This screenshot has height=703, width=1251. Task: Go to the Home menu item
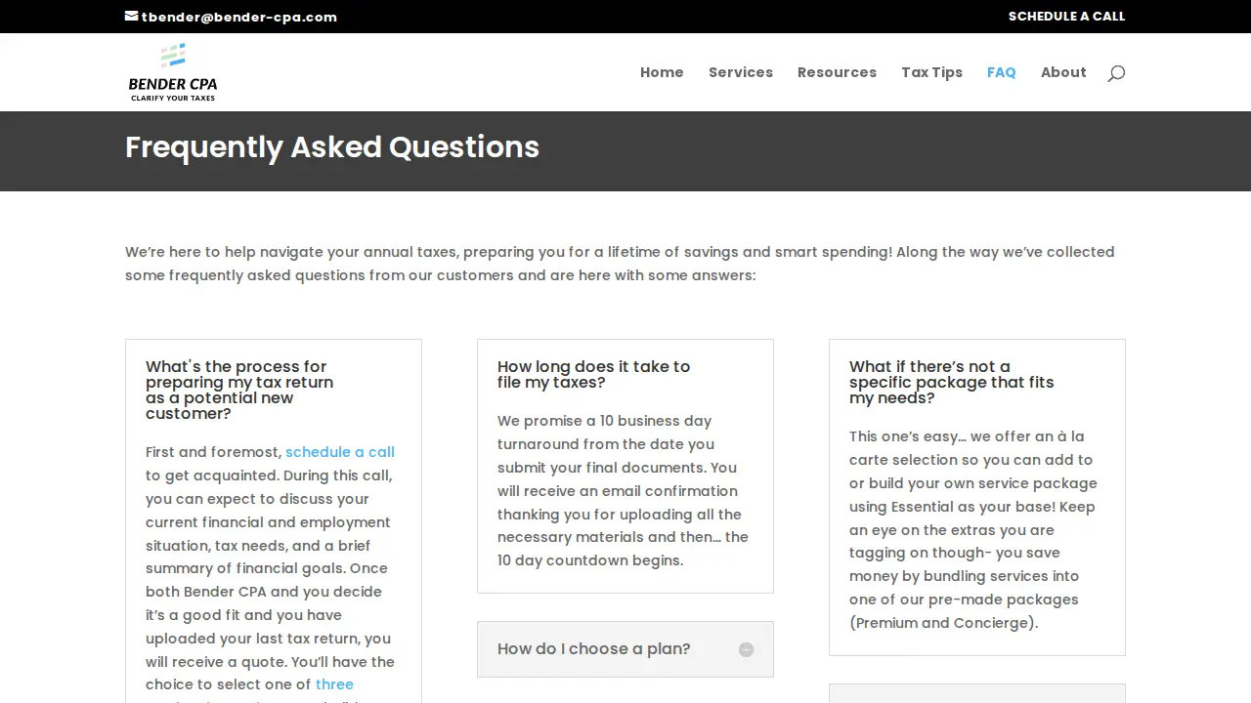coord(662,72)
